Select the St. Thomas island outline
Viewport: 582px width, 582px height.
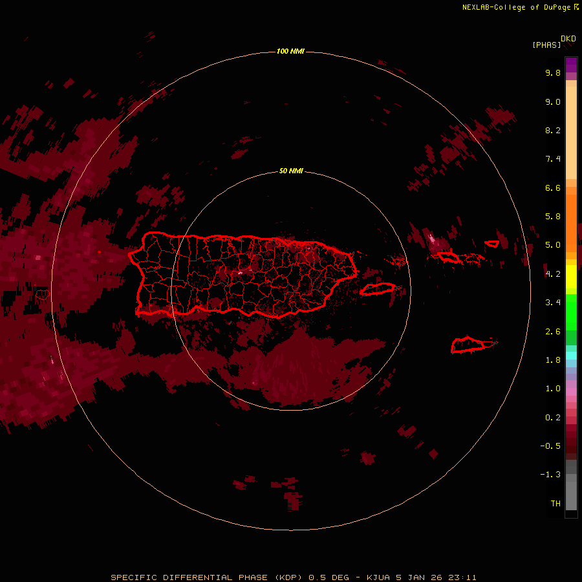point(449,257)
